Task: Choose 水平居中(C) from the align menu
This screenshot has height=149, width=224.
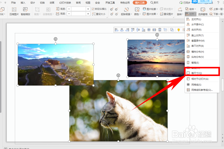Action: pos(202,25)
